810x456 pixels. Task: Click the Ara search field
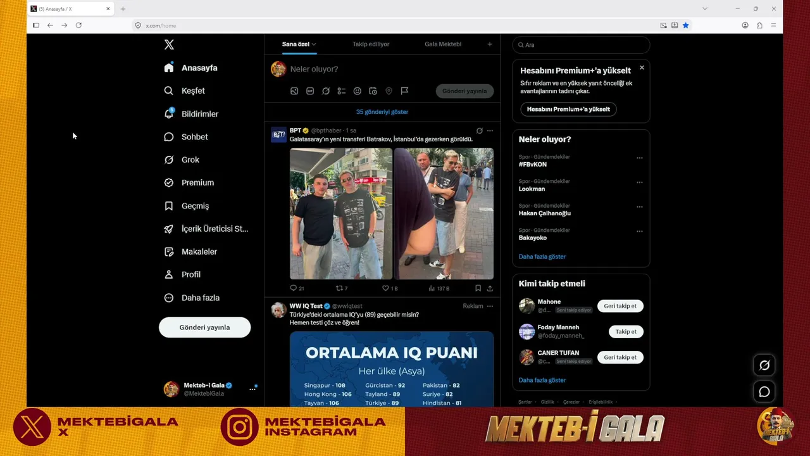581,45
